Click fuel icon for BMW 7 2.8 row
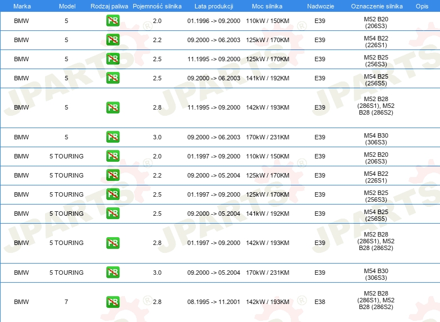The height and width of the screenshot is (322, 440). [113, 302]
